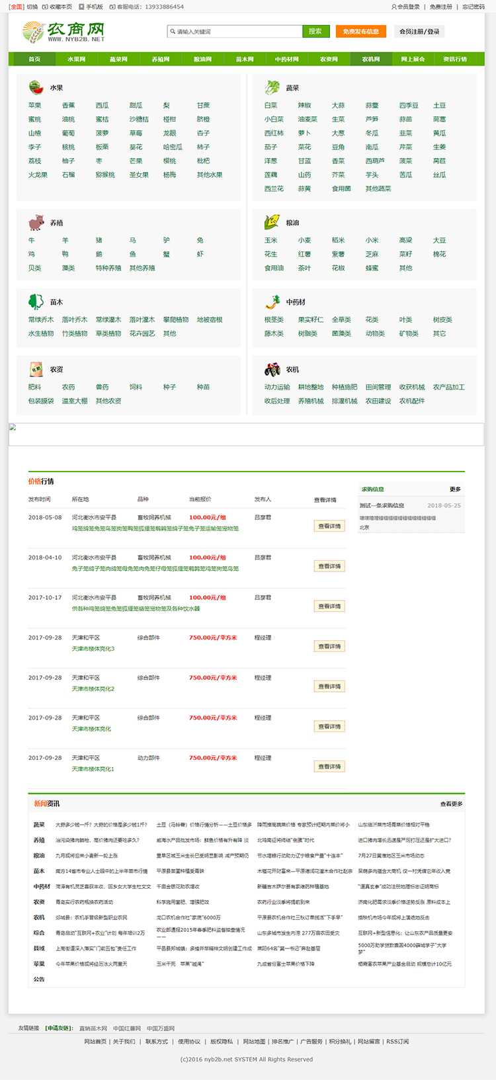Screen dimensions: 496x1080
Task: Click the orange 免费发布信息 button
Action: click(360, 31)
